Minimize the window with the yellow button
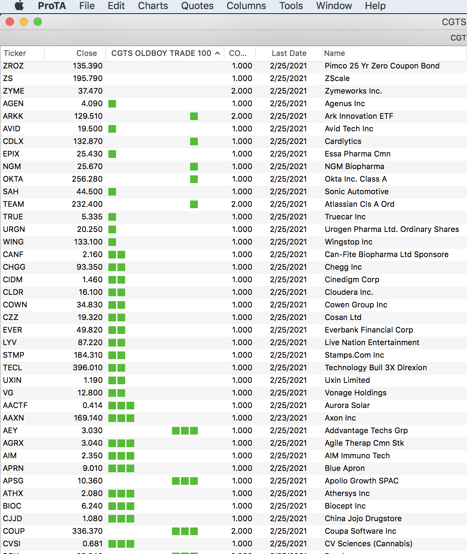 24,22
